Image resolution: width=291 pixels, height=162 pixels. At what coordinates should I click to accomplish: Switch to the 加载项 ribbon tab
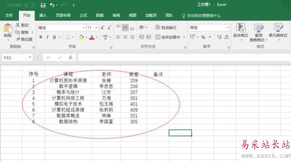click(151, 15)
